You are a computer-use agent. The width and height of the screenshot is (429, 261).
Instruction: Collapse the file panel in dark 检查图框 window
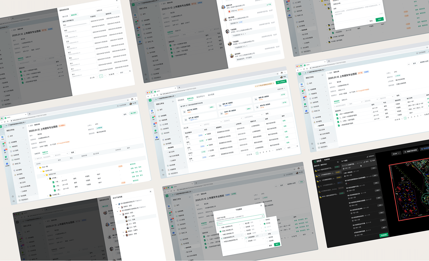(338, 162)
